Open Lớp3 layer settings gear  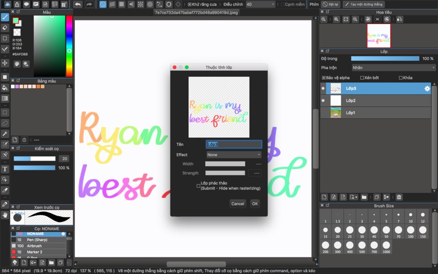tap(427, 88)
